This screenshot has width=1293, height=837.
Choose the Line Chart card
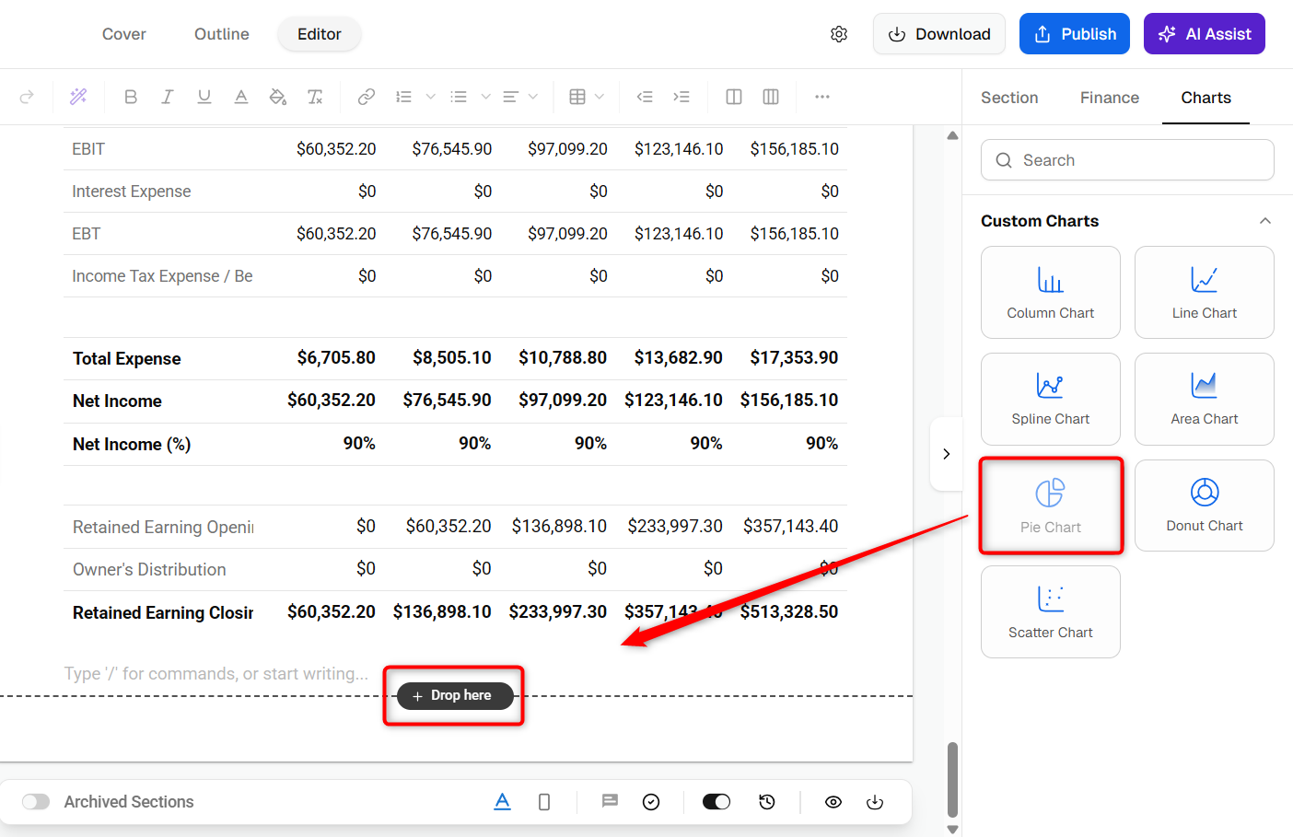pyautogui.click(x=1205, y=293)
